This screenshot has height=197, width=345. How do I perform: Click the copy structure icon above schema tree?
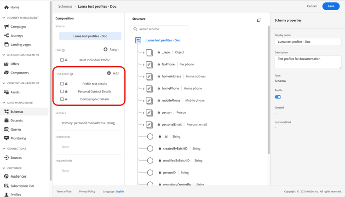pyautogui.click(x=259, y=20)
